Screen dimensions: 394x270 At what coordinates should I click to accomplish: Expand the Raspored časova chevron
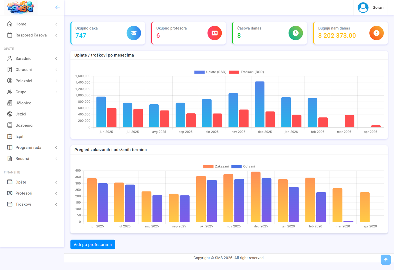[x=56, y=35]
